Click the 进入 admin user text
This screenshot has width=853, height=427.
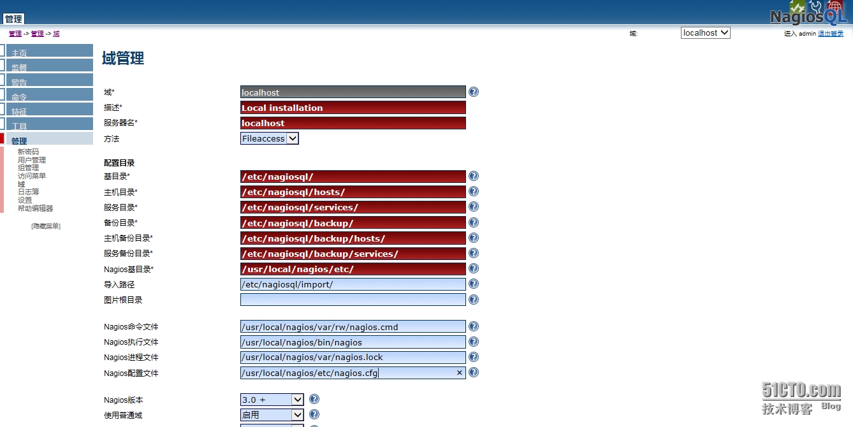point(799,34)
